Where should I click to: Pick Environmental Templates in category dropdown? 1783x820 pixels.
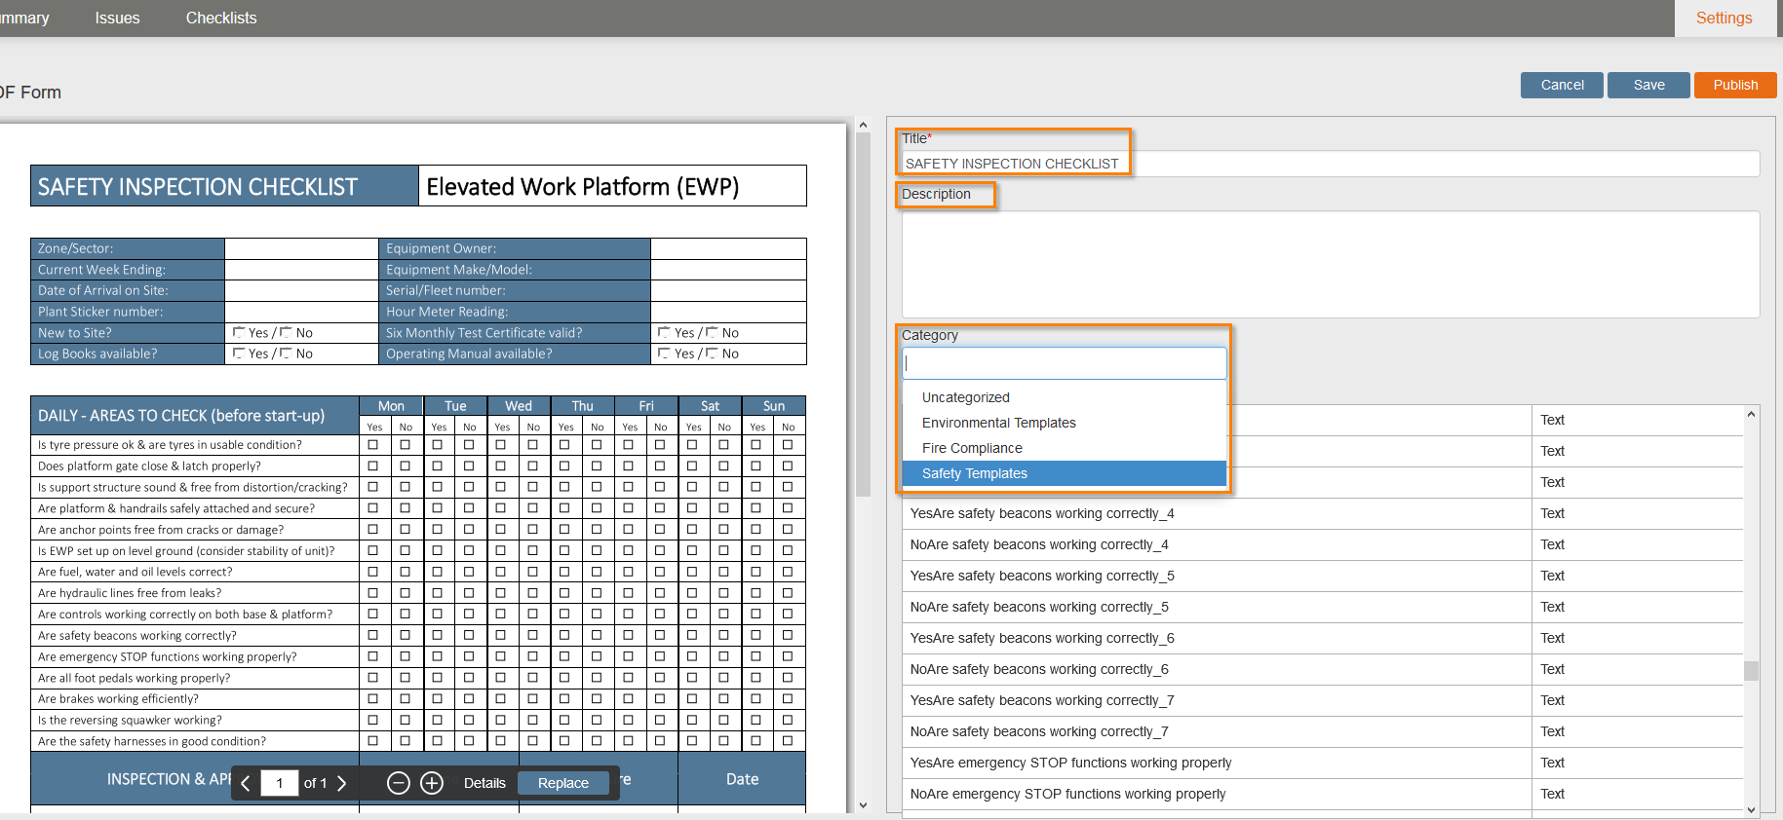pos(998,423)
